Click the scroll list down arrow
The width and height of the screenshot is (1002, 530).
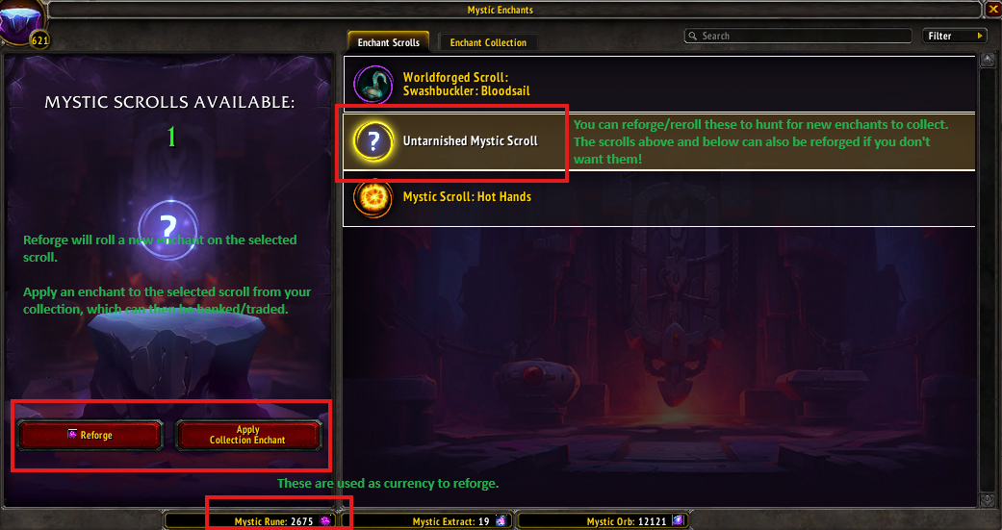click(988, 500)
